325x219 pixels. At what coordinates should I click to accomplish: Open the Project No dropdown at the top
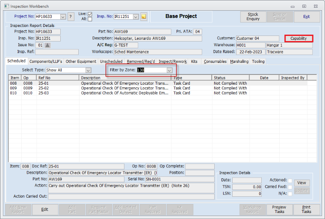pos(63,17)
